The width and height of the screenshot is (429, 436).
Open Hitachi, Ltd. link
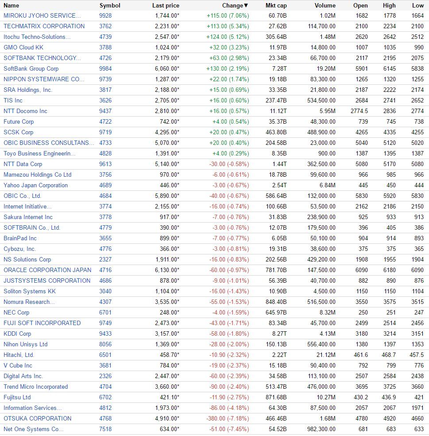[x=19, y=355]
